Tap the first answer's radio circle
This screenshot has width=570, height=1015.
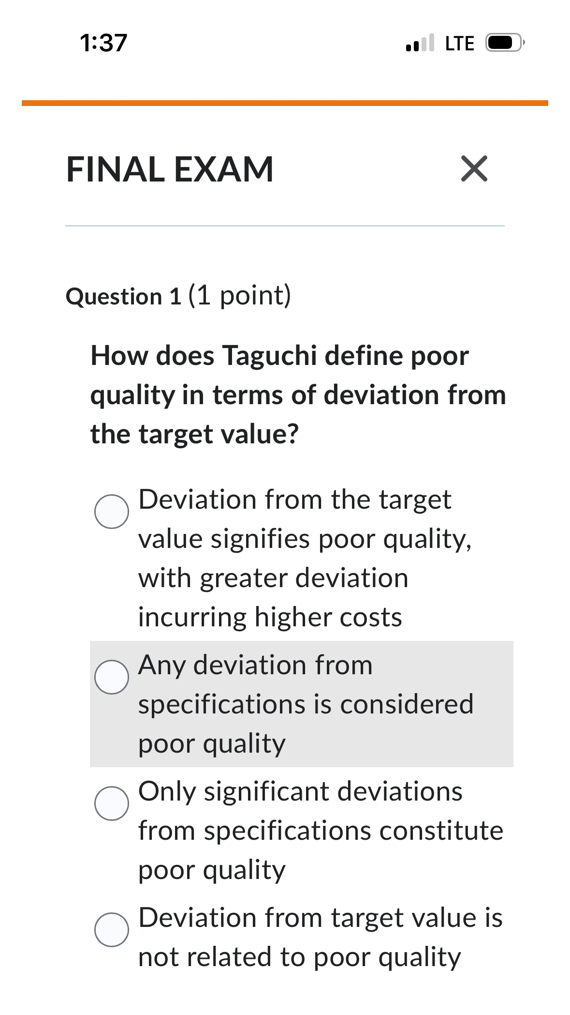[x=112, y=512]
